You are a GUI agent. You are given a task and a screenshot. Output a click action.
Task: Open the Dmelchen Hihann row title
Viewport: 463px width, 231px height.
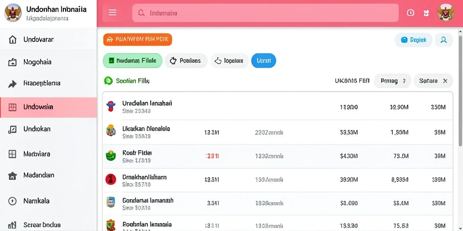pos(144,177)
